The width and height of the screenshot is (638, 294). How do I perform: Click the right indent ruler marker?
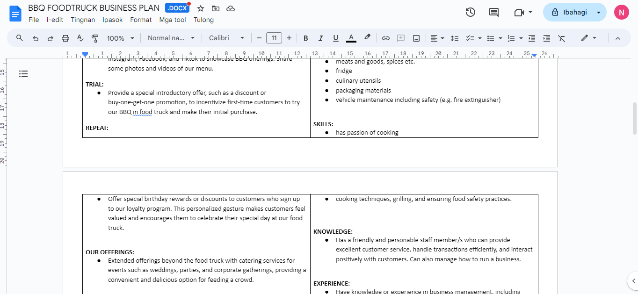(534, 55)
